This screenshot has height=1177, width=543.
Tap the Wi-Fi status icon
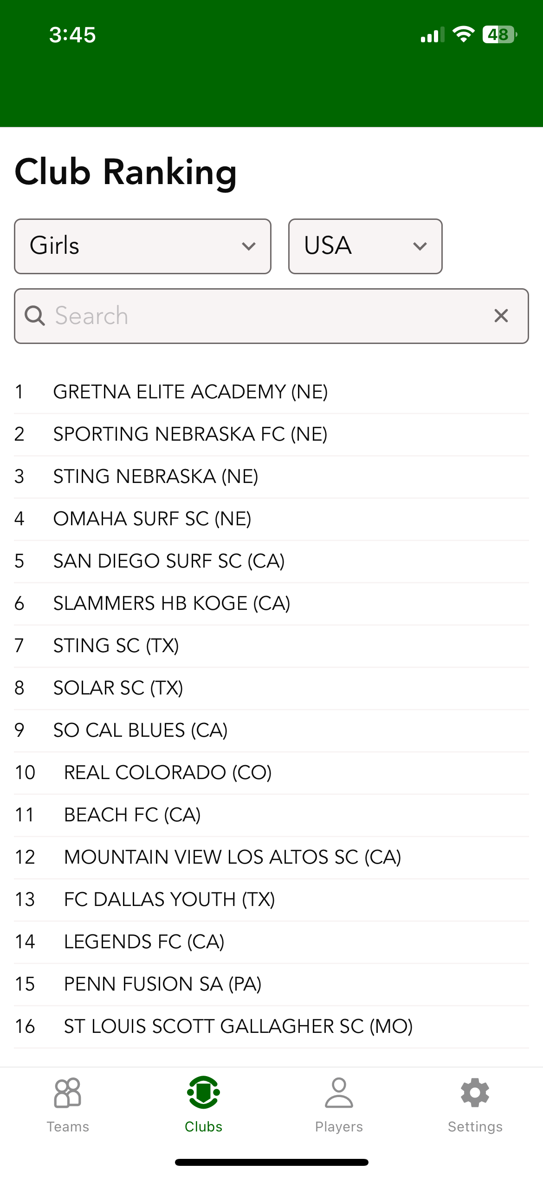click(x=463, y=35)
